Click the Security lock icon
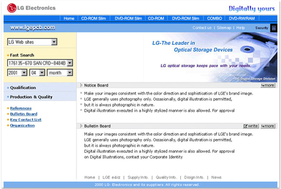Image resolution: width=281 pixels, height=189 pixels. pyautogui.click(x=274, y=28)
